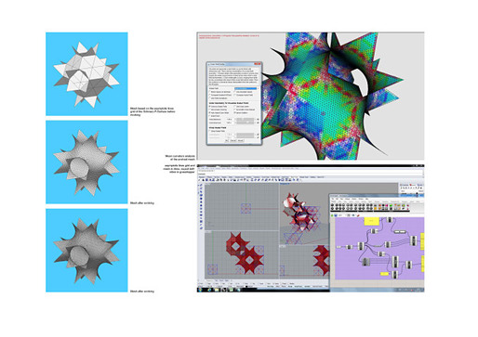Click OK in the curvature analysis dialog
Image resolution: width=478 pixels, height=337 pixels.
click(227, 140)
